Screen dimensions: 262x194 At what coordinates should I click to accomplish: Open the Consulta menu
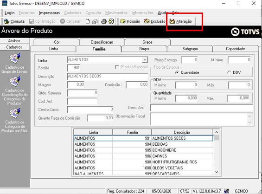click(93, 13)
